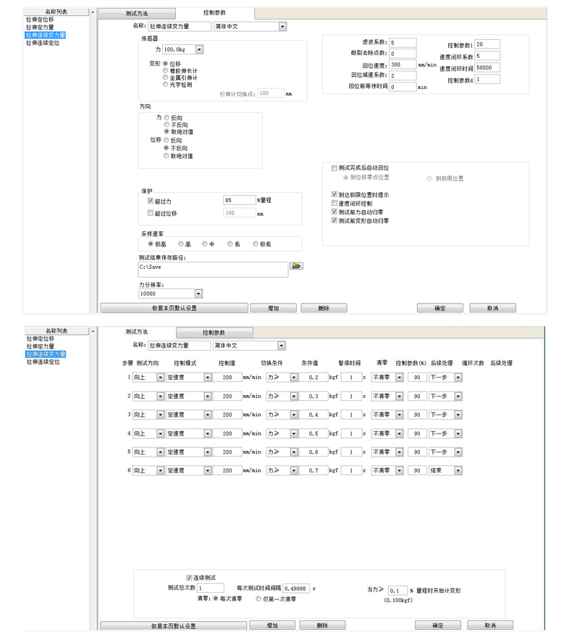572x640 pixels.
Task: Toggle the 速度闭环控制 checkbox
Action: (334, 204)
